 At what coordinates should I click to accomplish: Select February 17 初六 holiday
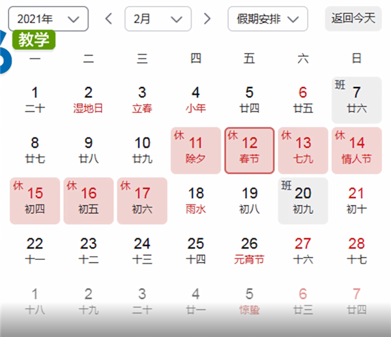tap(142, 201)
